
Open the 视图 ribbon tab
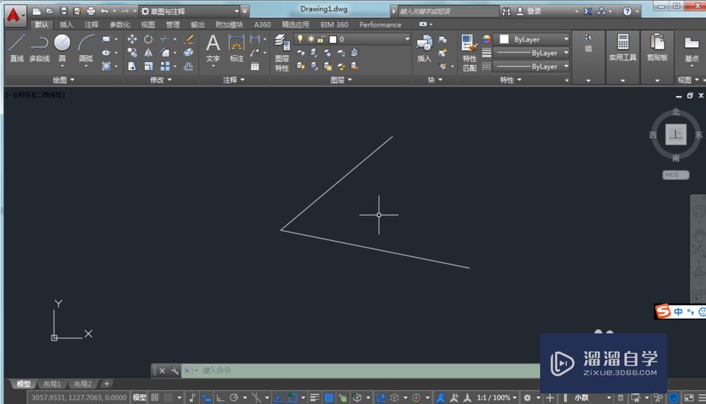[x=148, y=24]
